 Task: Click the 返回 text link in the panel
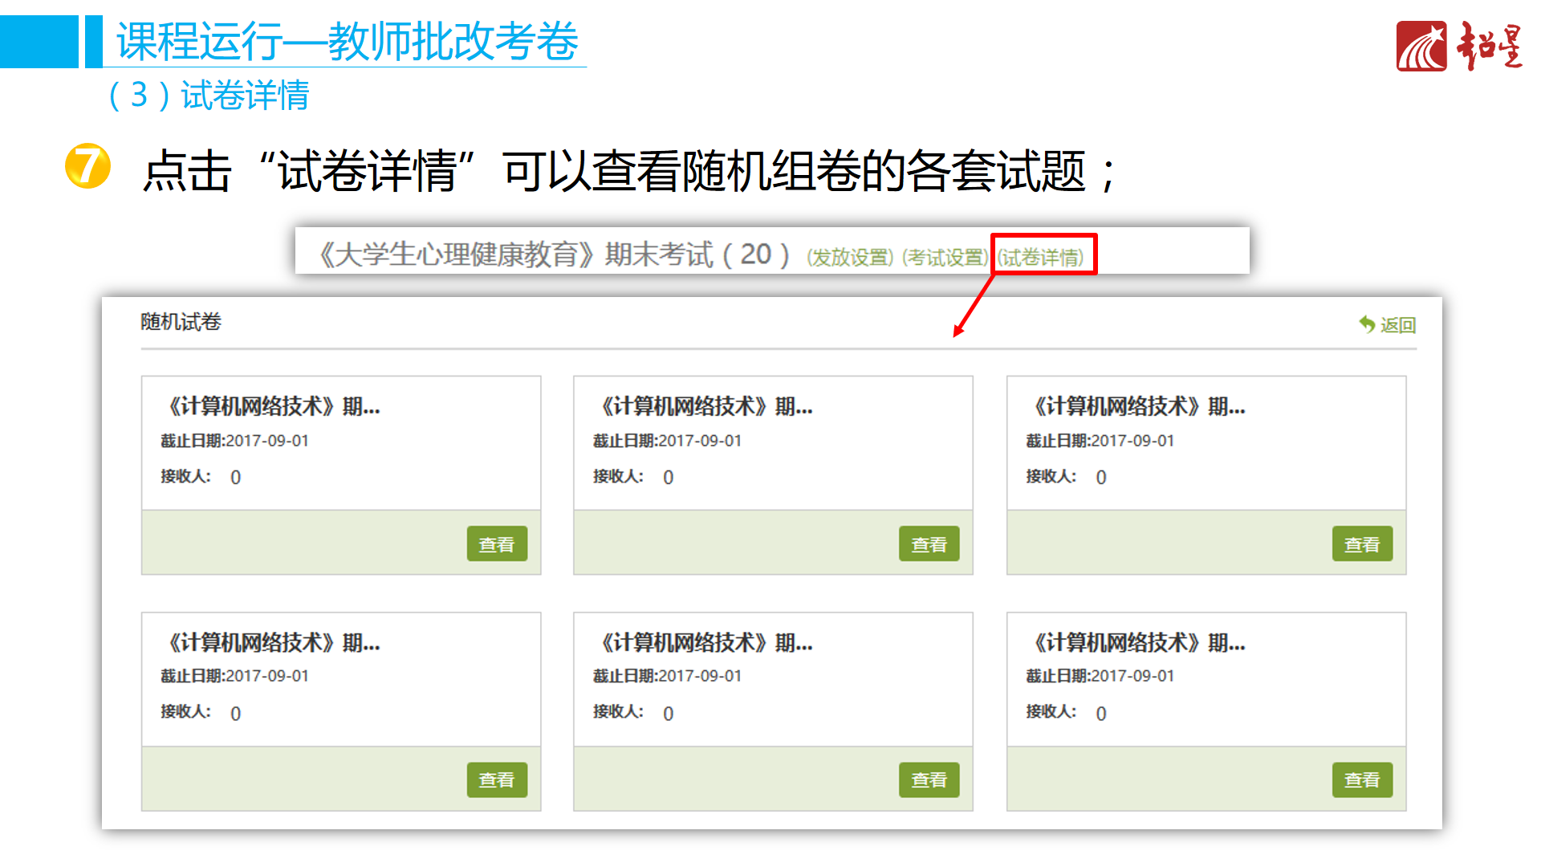click(1397, 325)
